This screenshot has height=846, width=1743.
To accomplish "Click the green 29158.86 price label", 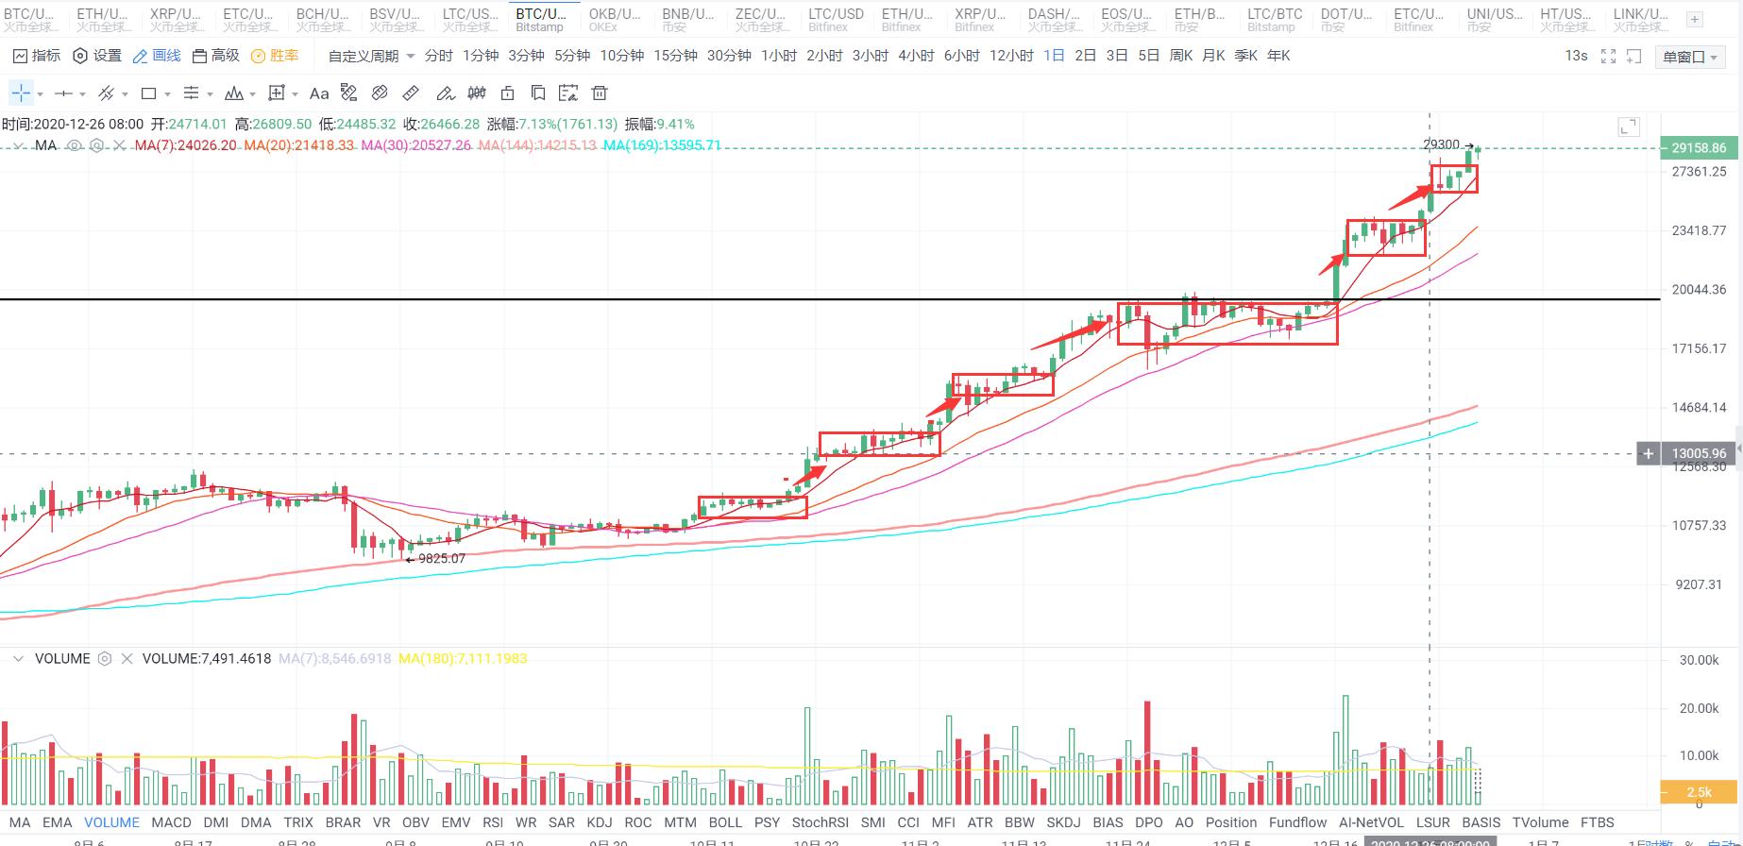I will (x=1698, y=148).
